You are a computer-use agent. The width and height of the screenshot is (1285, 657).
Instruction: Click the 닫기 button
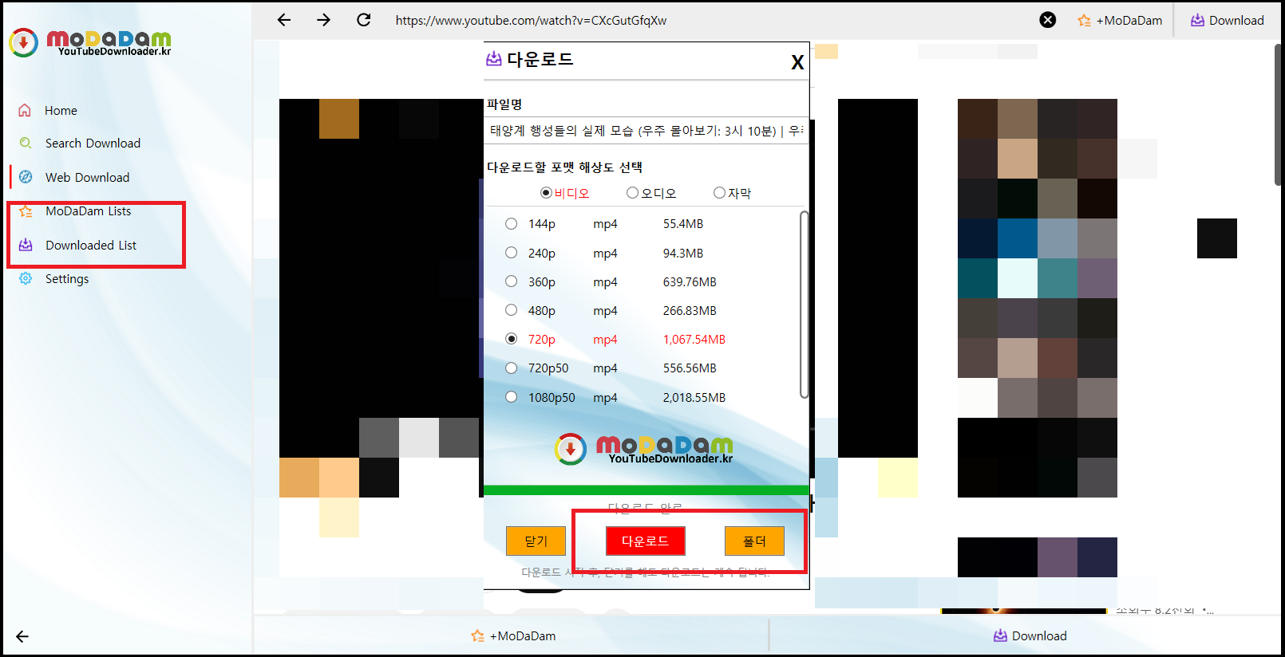click(x=536, y=541)
